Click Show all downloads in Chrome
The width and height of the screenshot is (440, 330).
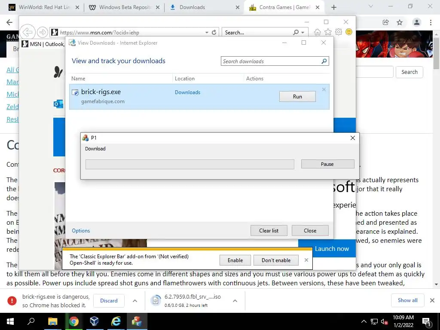coord(407,300)
